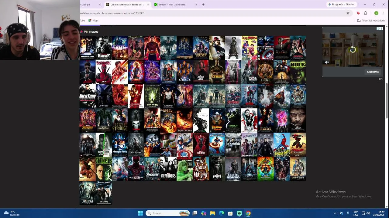Image resolution: width=389 pixels, height=218 pixels.
Task: Open Pregunta a Gemini
Action: 341,5
